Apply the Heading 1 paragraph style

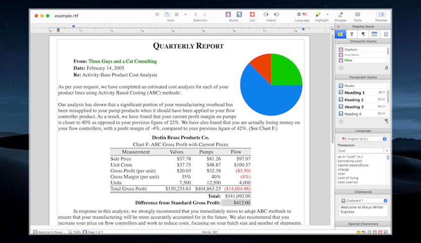[362, 92]
